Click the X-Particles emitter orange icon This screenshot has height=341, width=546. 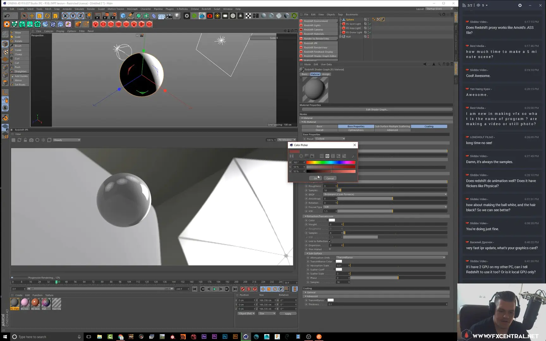(x=7, y=24)
